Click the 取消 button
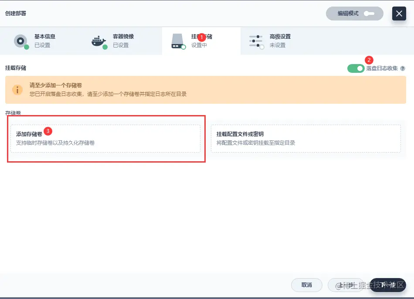This screenshot has width=414, height=299. tap(306, 285)
